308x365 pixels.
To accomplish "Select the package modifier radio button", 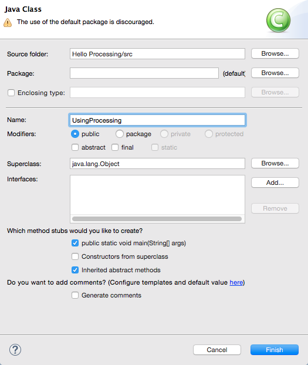I will click(x=120, y=134).
